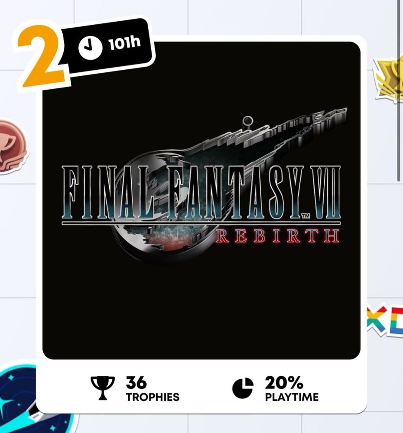403x433 pixels.
Task: Click the TROPHIES caption text
Action: click(x=153, y=397)
